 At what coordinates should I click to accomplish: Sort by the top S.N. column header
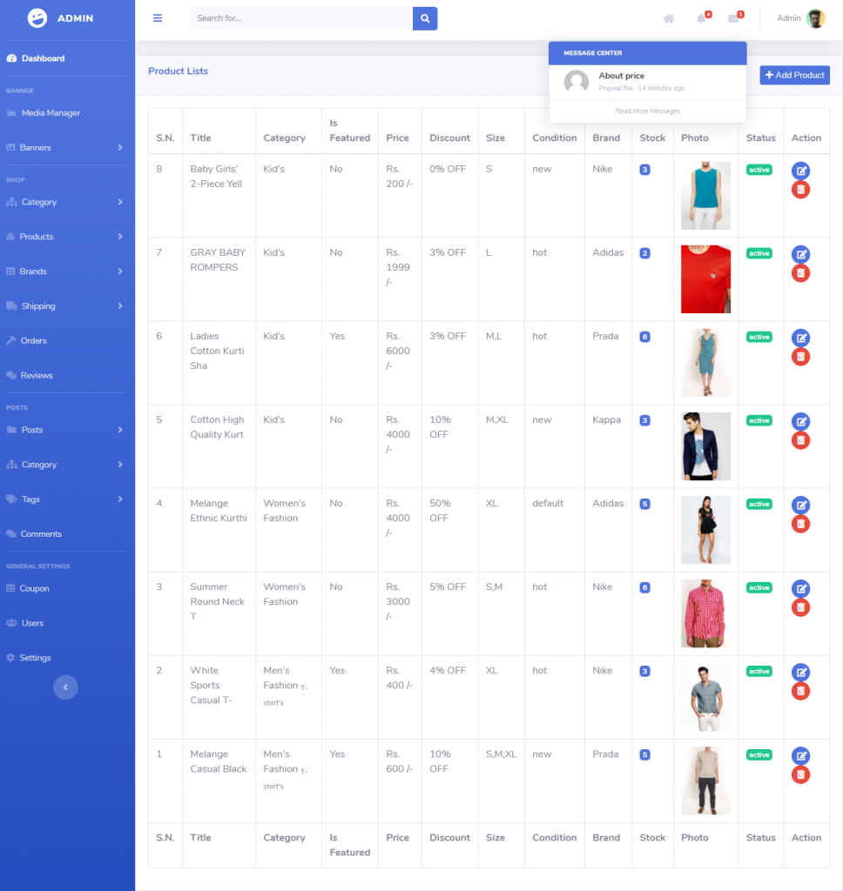(165, 137)
